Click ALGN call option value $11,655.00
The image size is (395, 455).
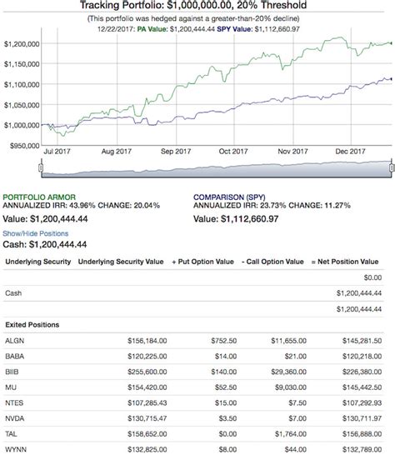[289, 341]
